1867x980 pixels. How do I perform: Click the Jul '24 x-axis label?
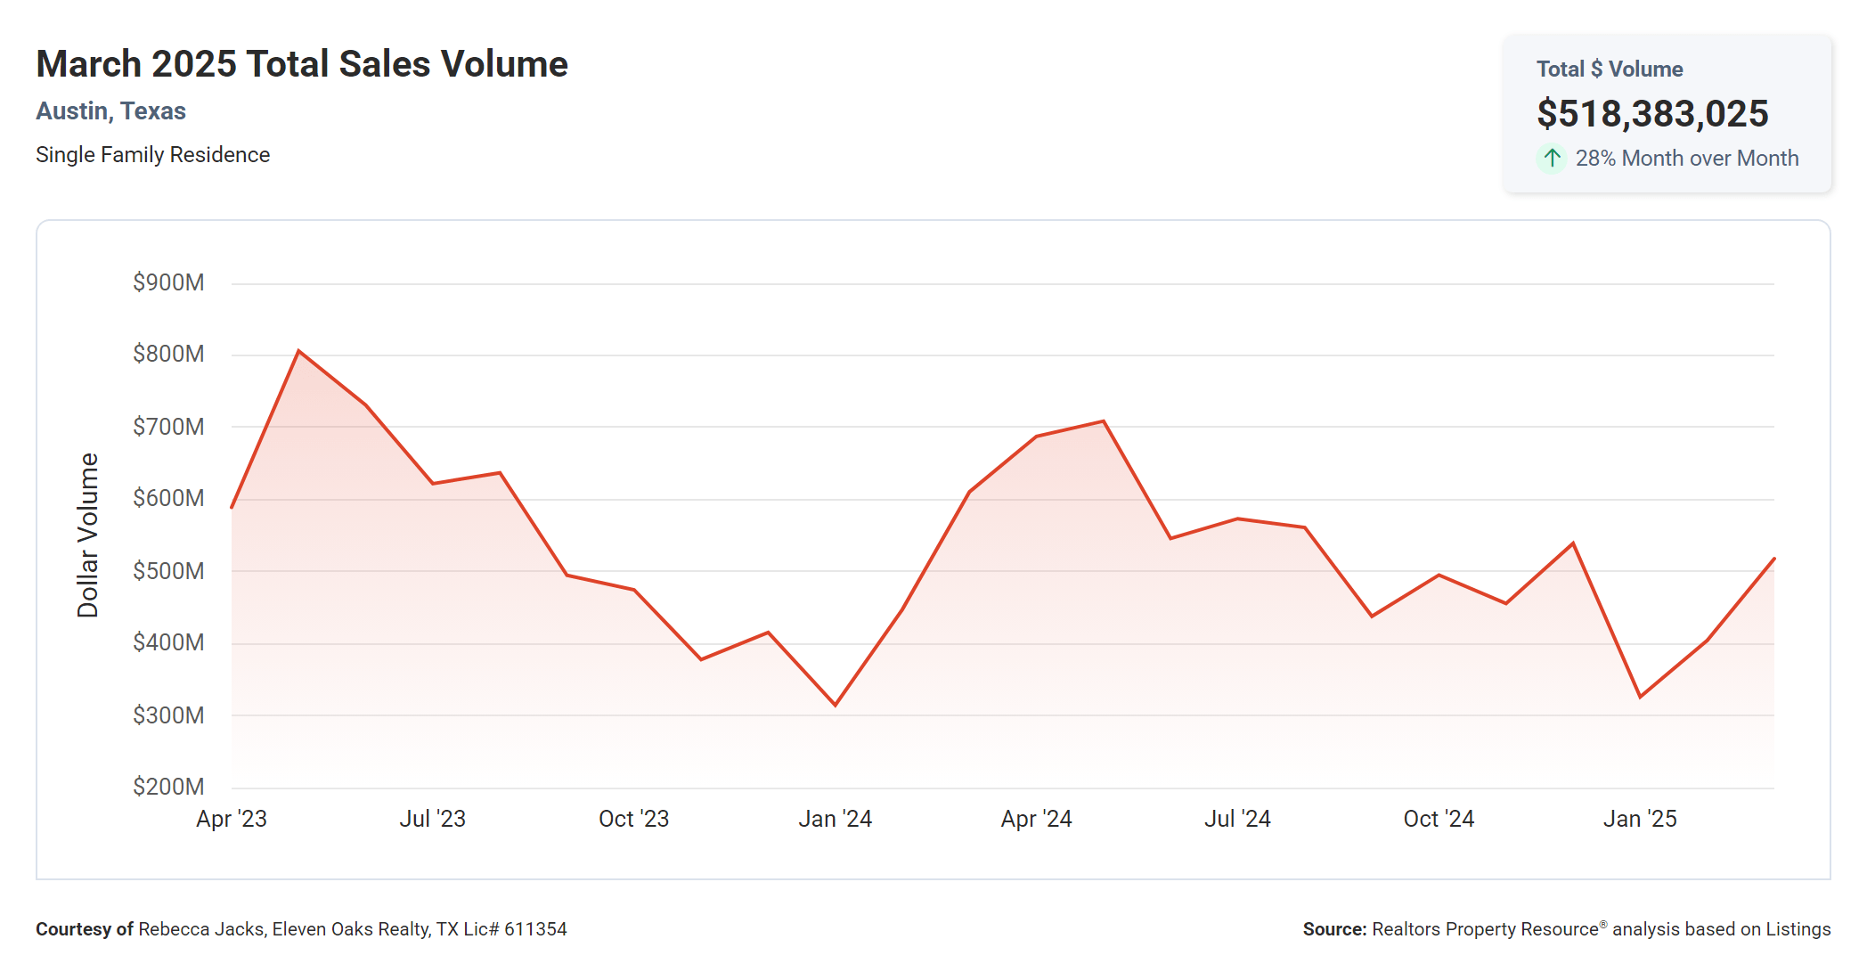[1237, 819]
